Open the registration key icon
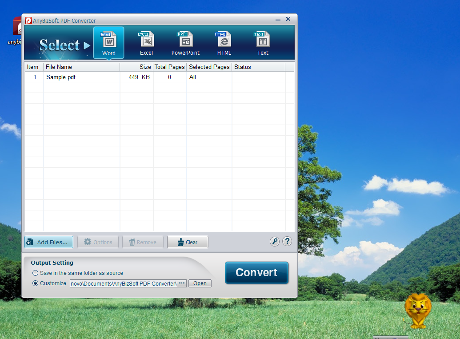The width and height of the screenshot is (460, 339). (275, 242)
